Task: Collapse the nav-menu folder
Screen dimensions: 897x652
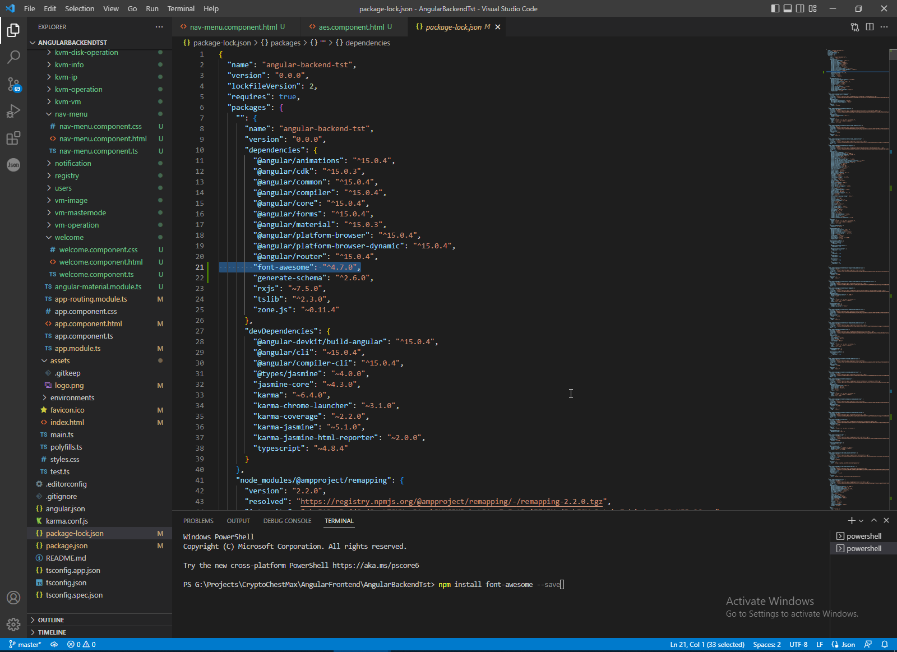Action: [x=99, y=114]
